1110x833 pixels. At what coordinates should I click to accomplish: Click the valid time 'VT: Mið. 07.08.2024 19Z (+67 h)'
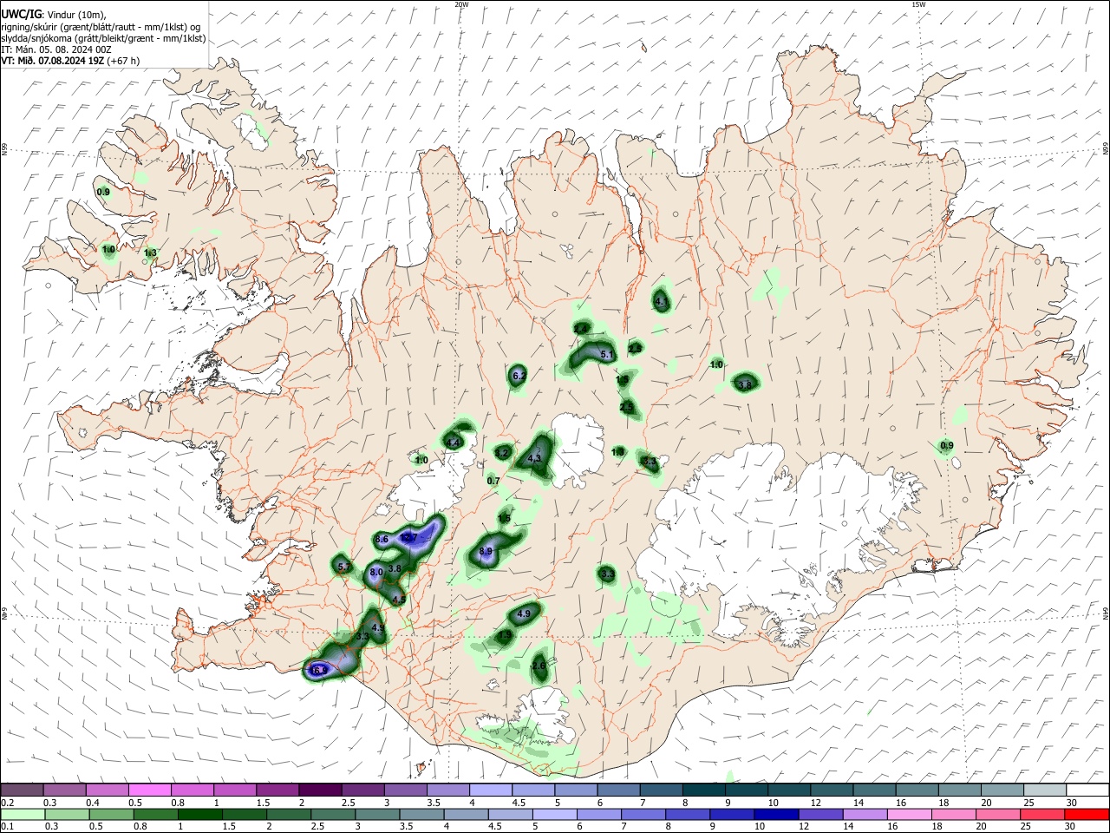tap(70, 61)
